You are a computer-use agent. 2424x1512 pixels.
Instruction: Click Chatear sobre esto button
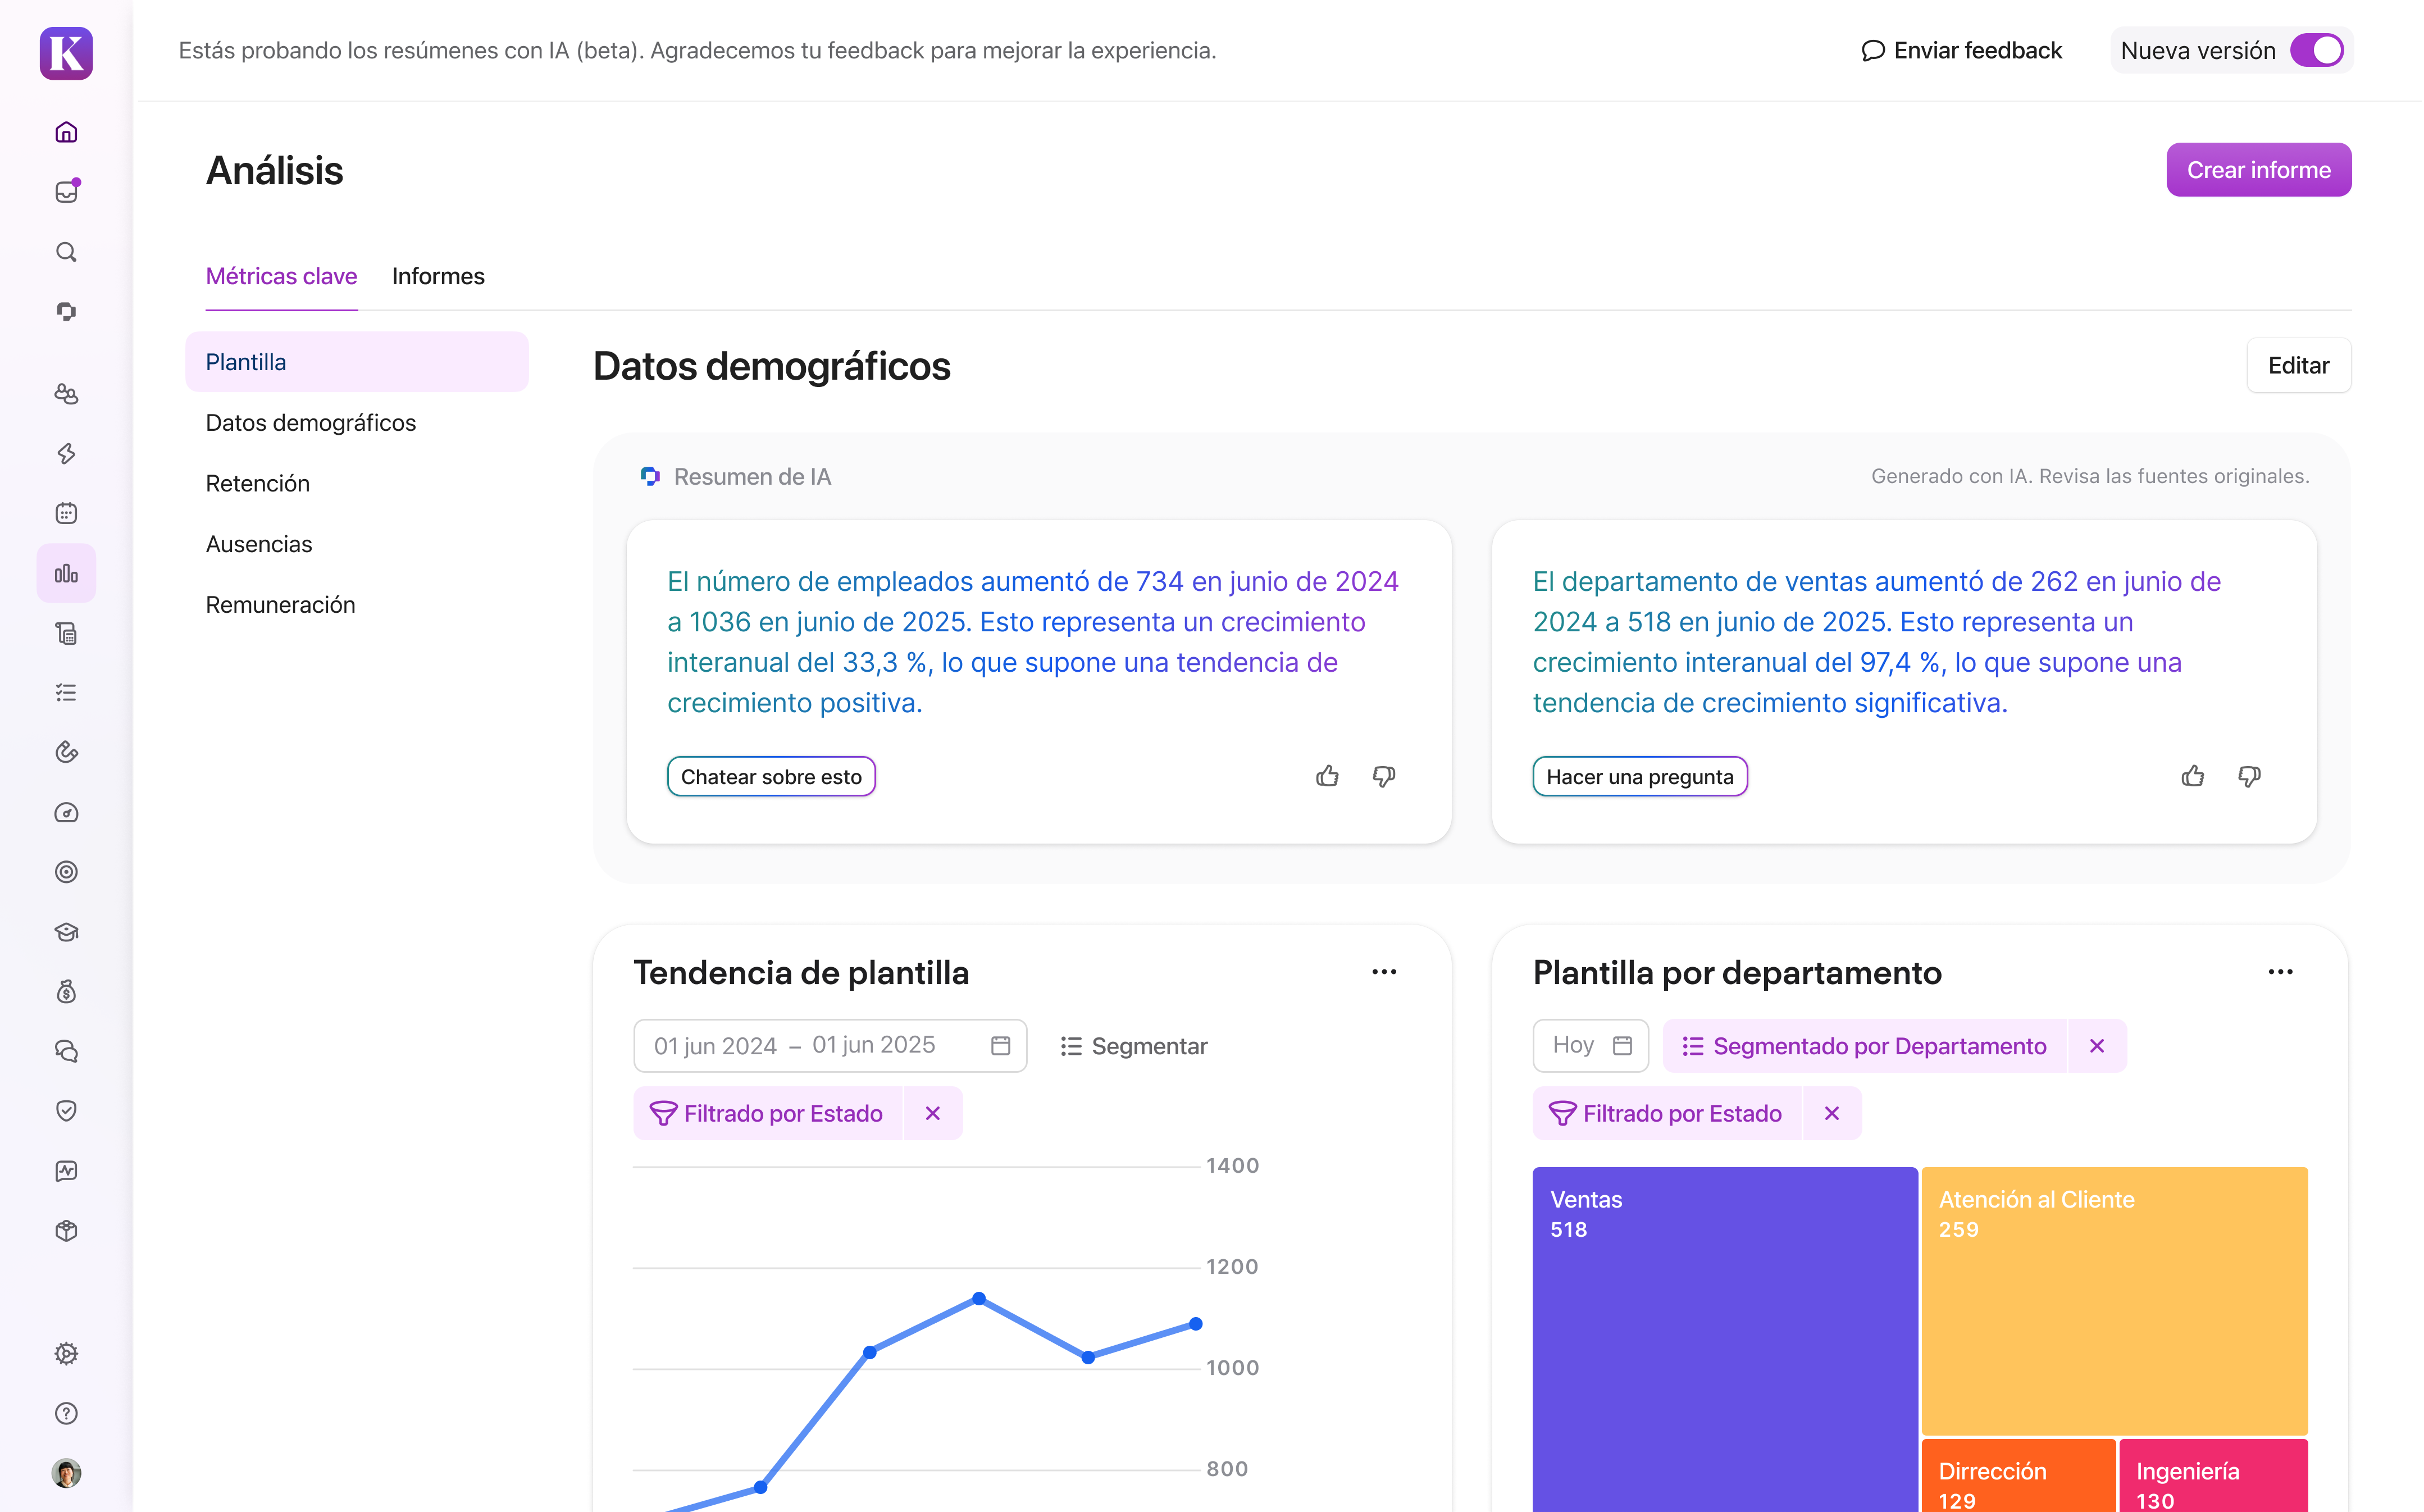click(x=771, y=777)
